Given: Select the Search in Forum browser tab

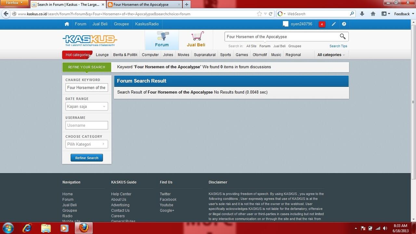Looking at the screenshot, I should [68, 5].
